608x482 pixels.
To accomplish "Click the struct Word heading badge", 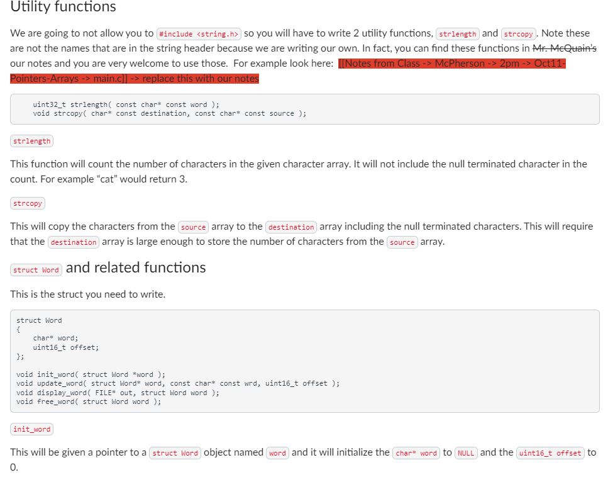I will pyautogui.click(x=35, y=269).
